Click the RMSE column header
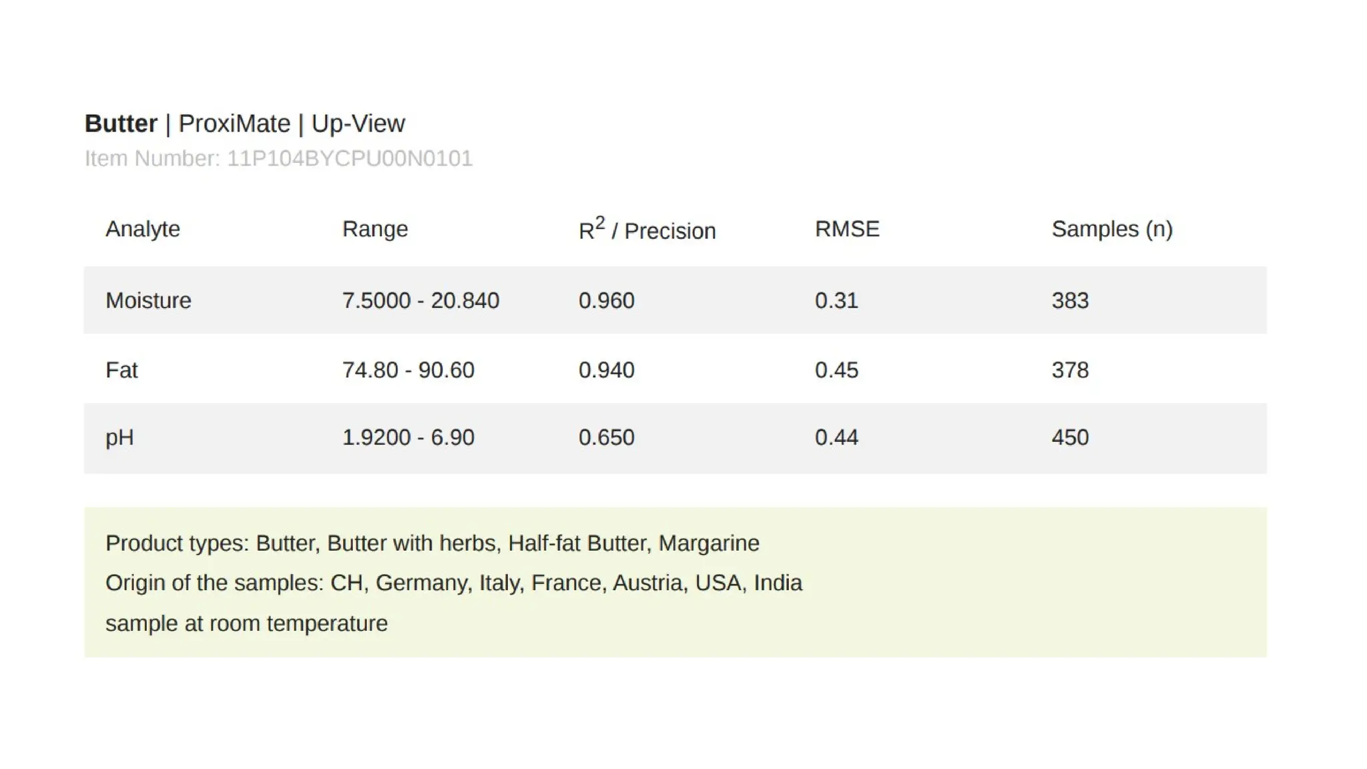 coord(847,229)
